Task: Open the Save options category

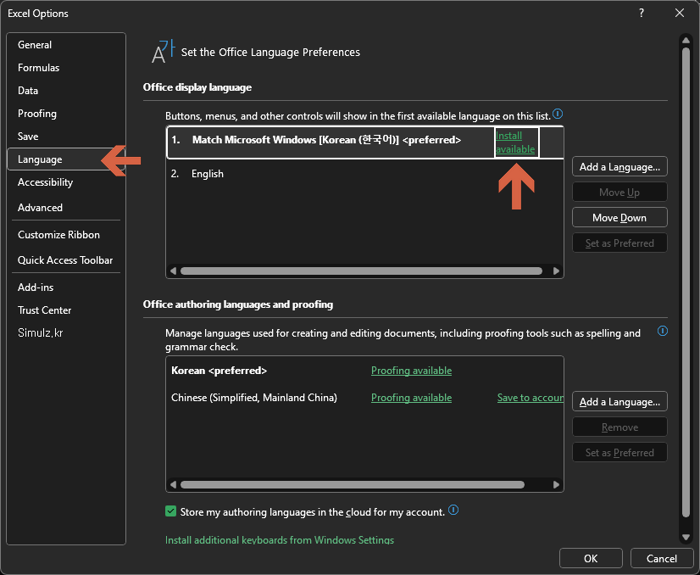Action: click(x=66, y=137)
